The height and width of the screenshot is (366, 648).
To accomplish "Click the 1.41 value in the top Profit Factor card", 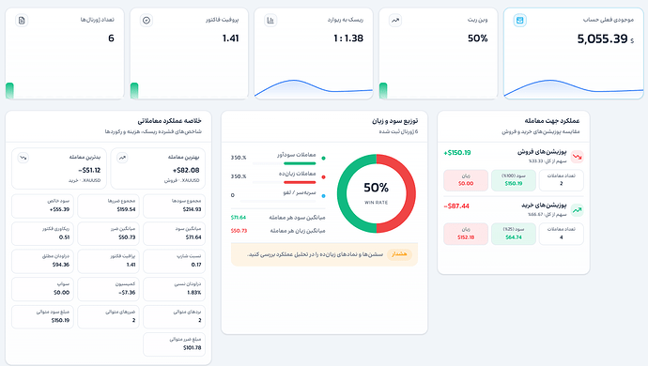I will [x=231, y=38].
